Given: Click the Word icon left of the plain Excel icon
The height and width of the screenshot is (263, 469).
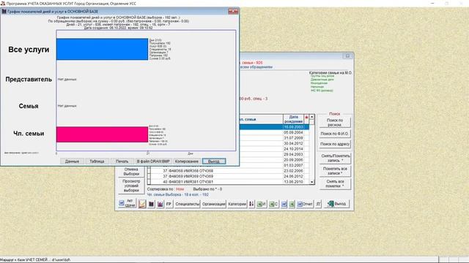Looking at the screenshot, I should 284,204.
